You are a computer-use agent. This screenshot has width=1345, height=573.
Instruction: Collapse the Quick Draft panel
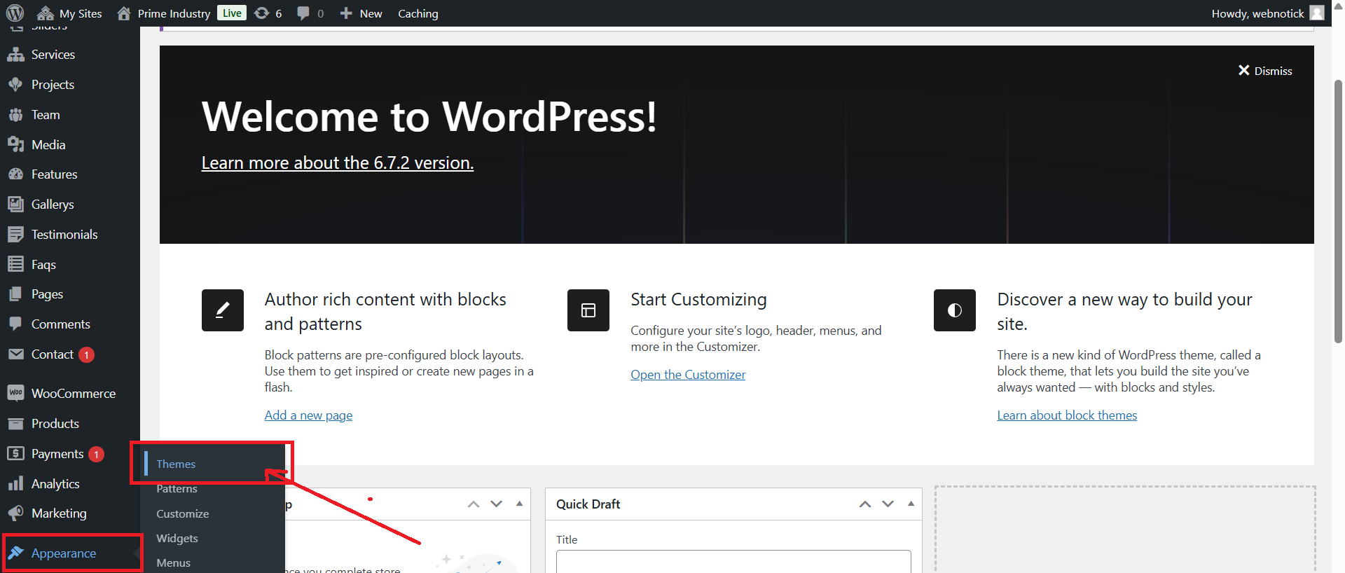click(911, 504)
